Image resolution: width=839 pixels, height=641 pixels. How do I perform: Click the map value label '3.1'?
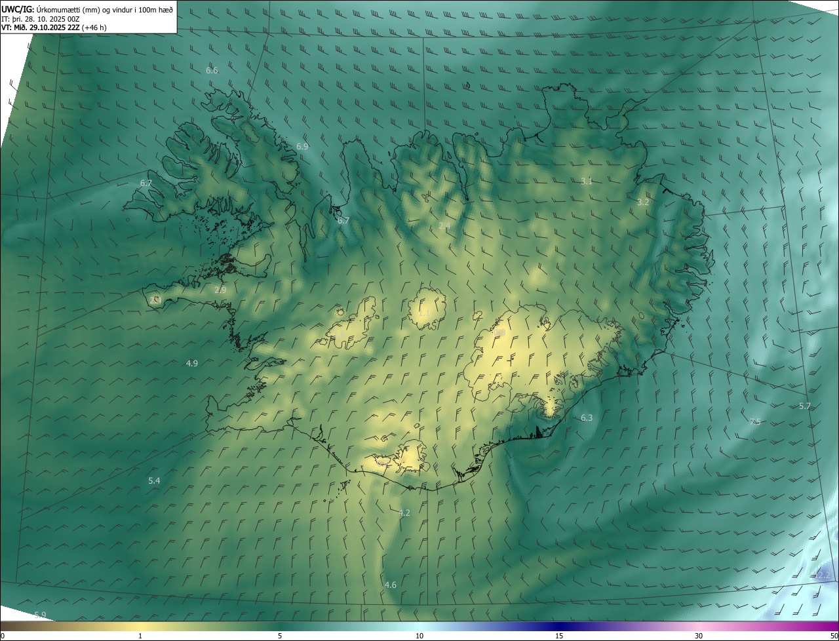point(587,182)
